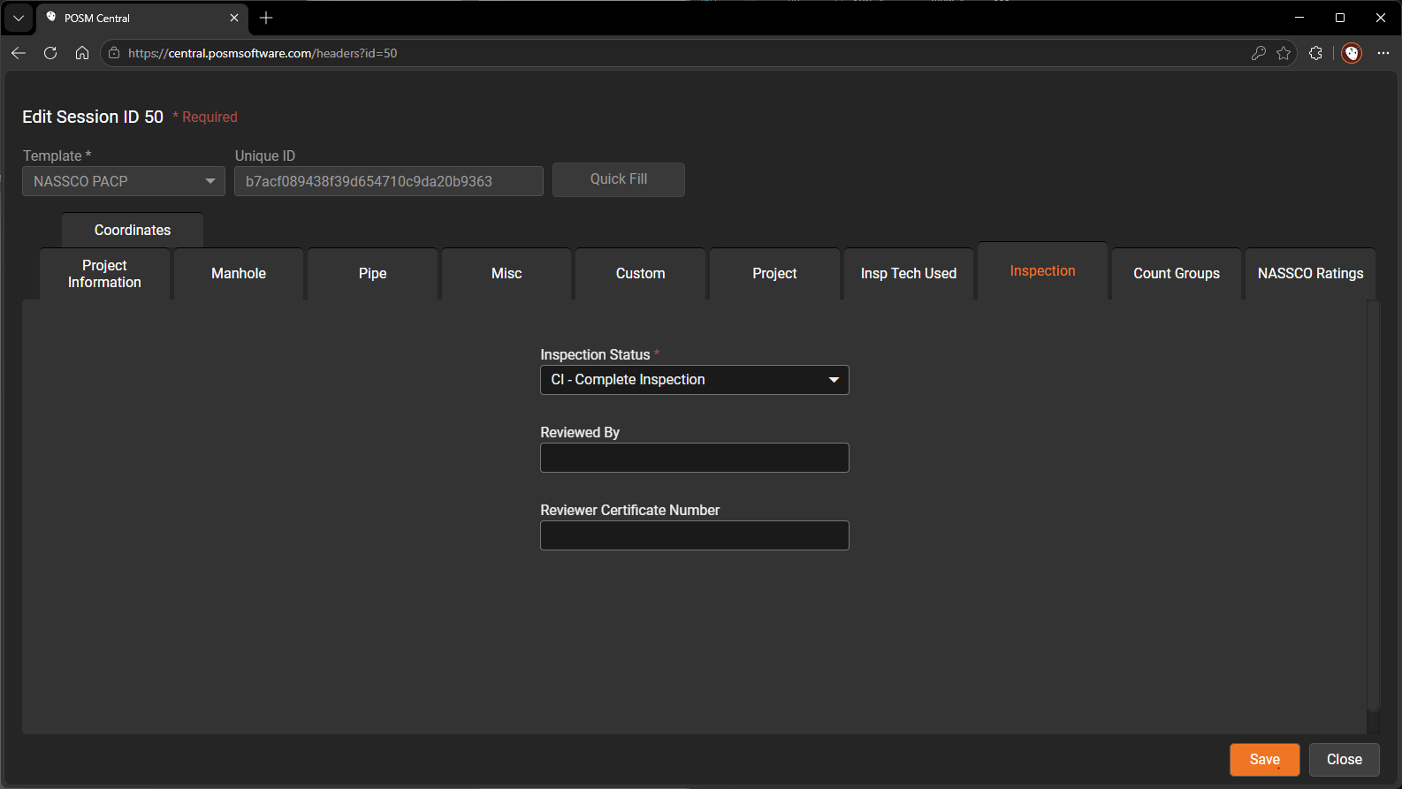Close the POSM Central tab
The image size is (1402, 789).
[x=234, y=18]
